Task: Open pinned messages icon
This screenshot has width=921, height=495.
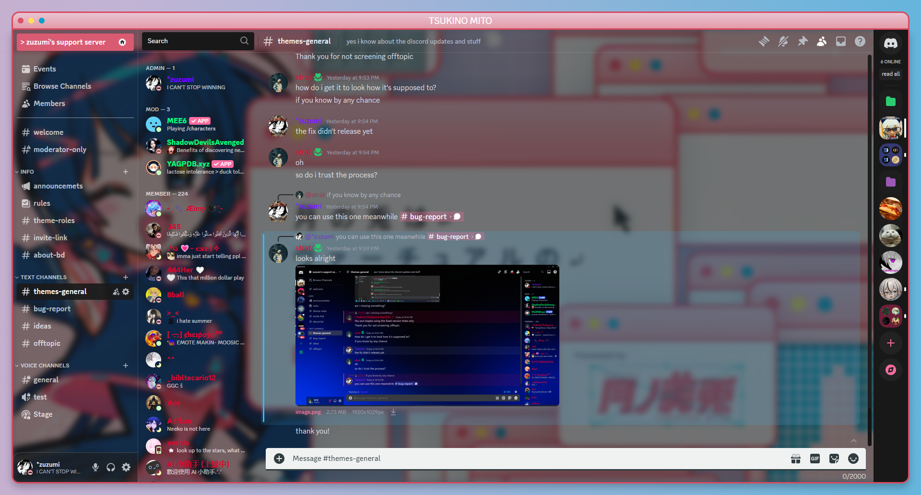Action: (803, 41)
